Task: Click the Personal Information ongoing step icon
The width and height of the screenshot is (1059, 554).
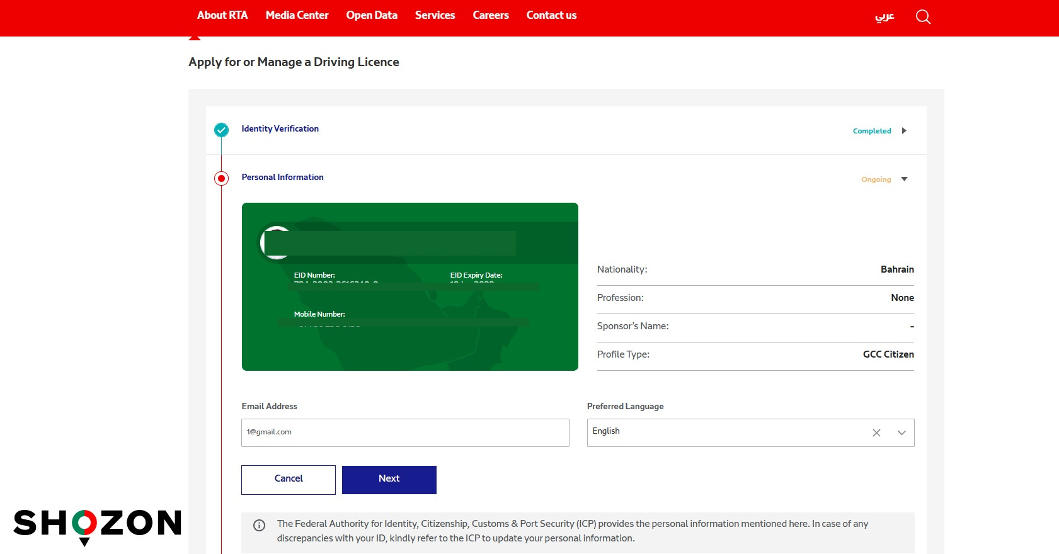Action: point(221,178)
